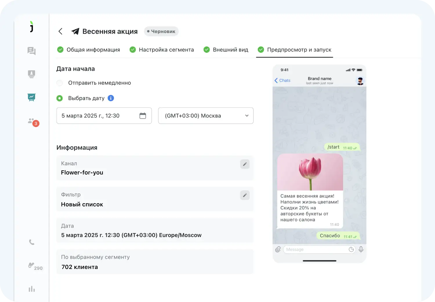Viewport: 435px width, 302px height.
Task: Edit the Flower-for-you channel via pencil icon
Action: coord(245,164)
